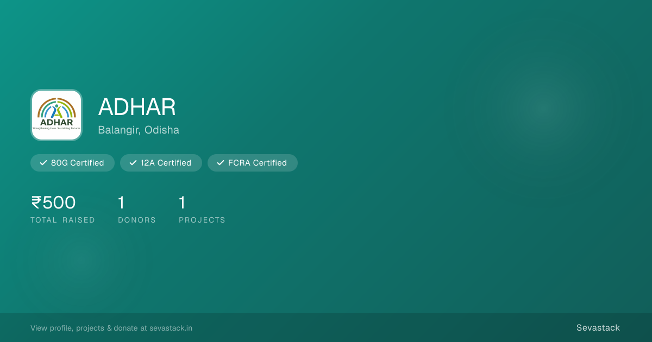Click the 80G Certified badge
Screen dimensions: 652x342
pyautogui.click(x=72, y=163)
